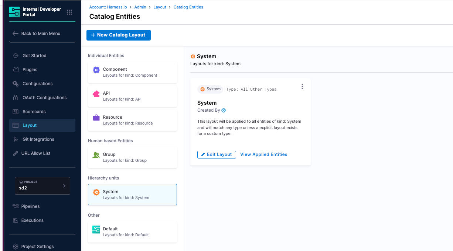The image size is (453, 251).
Task: Select the Group layout kind card
Action: pos(132,157)
